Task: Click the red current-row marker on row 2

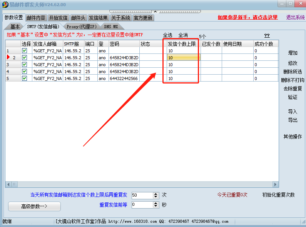Action: (8, 58)
